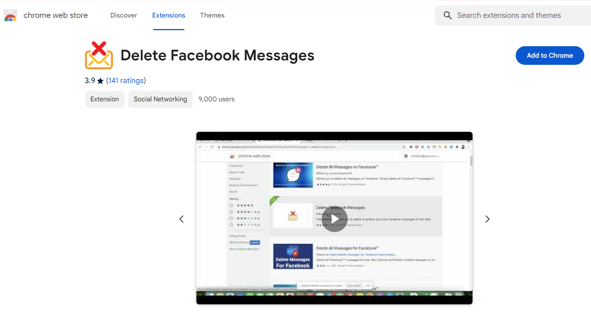Show the previous screenshot with the left arrow

coord(181,219)
